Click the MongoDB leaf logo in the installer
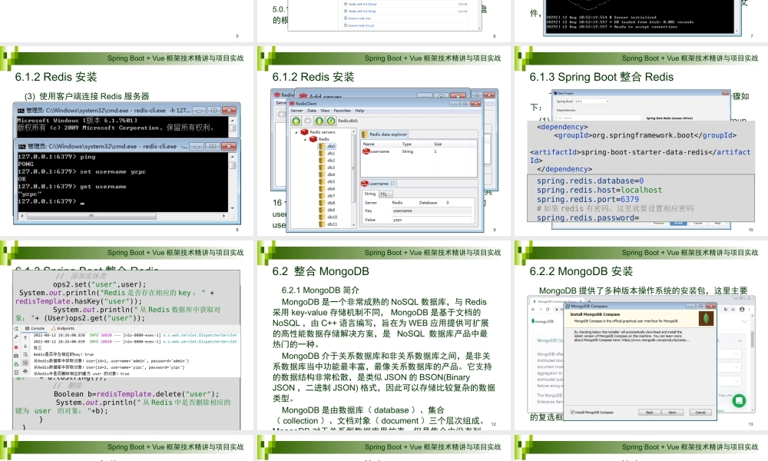768x461 pixels. coord(706,319)
